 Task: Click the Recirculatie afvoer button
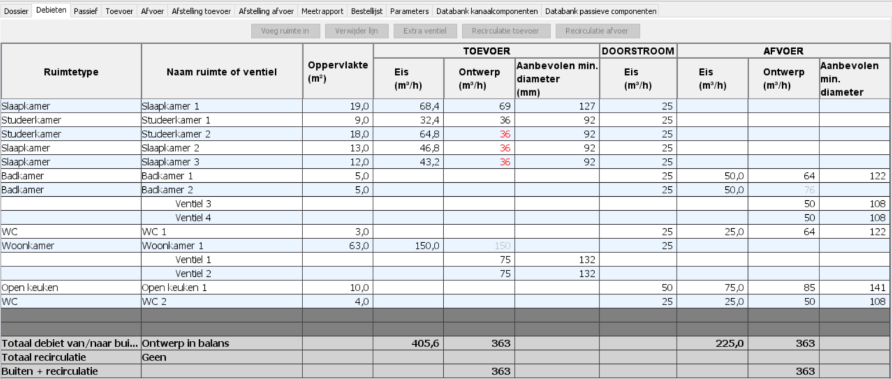click(597, 31)
